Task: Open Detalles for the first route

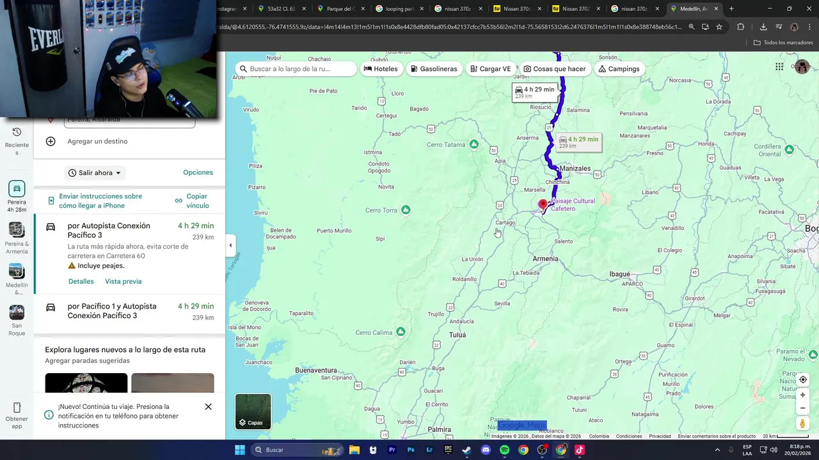Action: (81, 281)
